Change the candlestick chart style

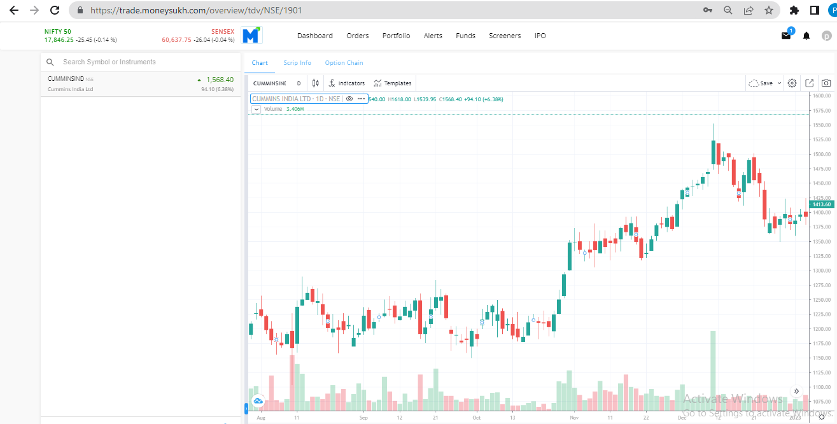[315, 83]
